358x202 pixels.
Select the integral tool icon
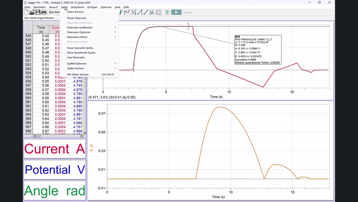click(x=127, y=12)
